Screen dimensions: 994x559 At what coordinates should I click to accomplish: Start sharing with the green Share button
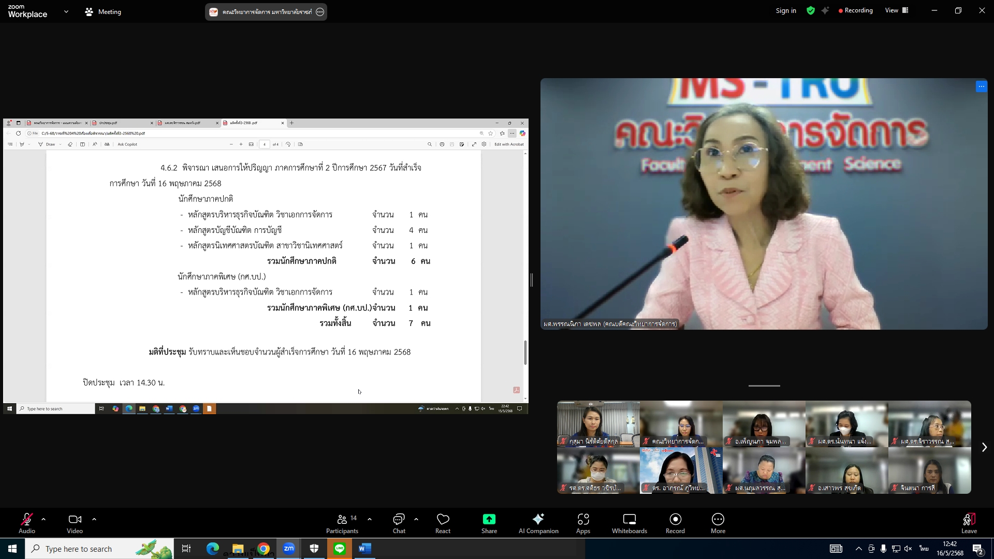[x=489, y=523]
